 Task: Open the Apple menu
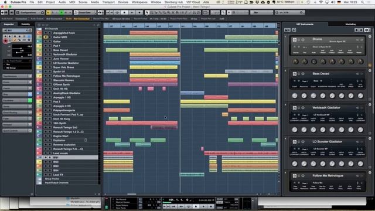(x=5, y=2)
